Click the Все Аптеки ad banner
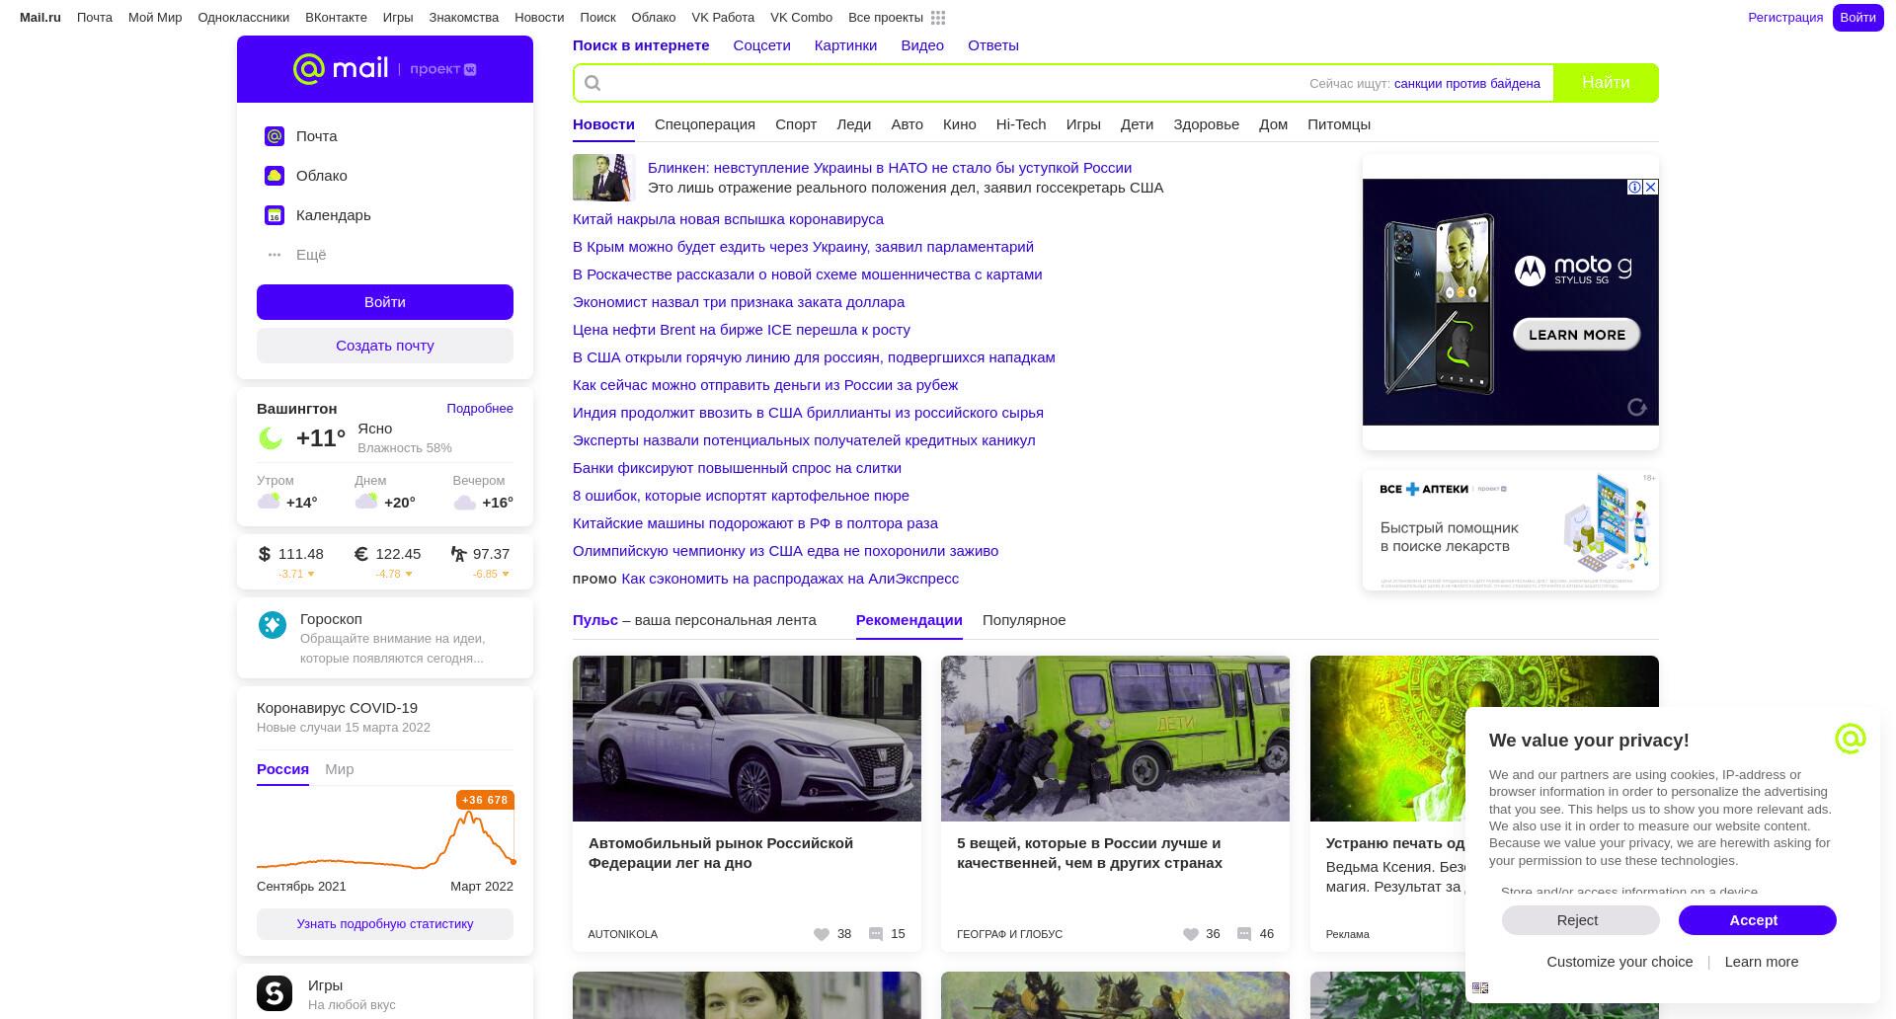The width and height of the screenshot is (1896, 1019). point(1511,531)
